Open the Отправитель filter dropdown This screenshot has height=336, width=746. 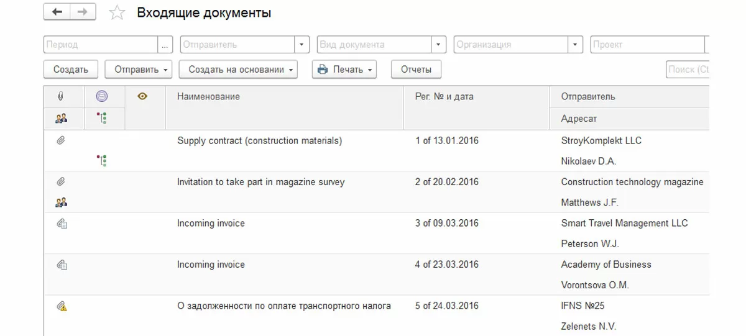pos(302,45)
